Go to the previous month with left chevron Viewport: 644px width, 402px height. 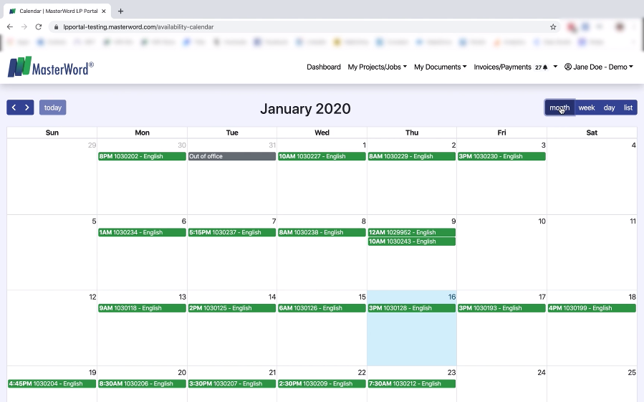[x=14, y=107]
